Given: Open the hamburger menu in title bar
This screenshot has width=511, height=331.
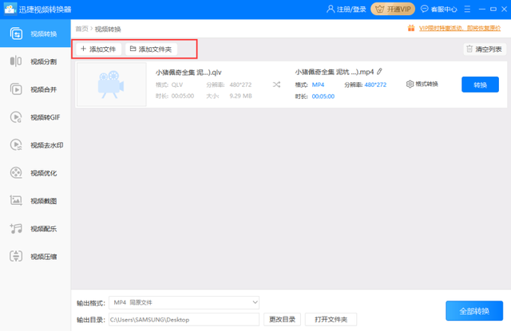Looking at the screenshot, I should coord(467,9).
